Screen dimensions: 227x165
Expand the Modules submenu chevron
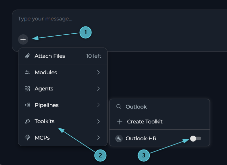98,72
